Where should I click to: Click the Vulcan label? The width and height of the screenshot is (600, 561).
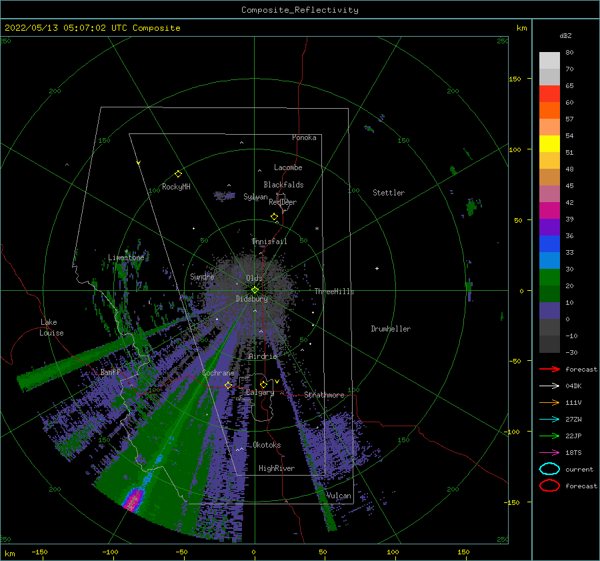coord(339,496)
